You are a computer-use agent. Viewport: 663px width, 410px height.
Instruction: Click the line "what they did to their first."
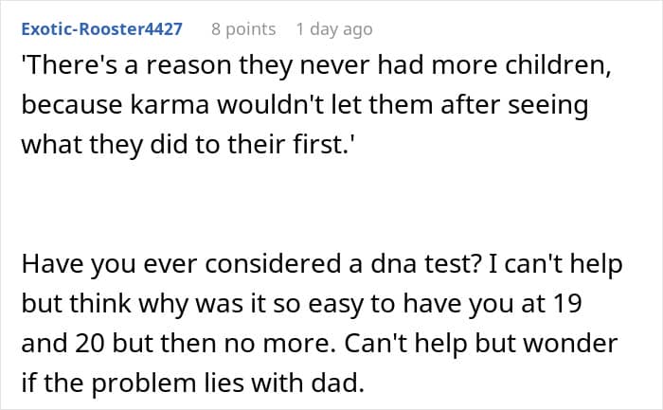coord(188,145)
